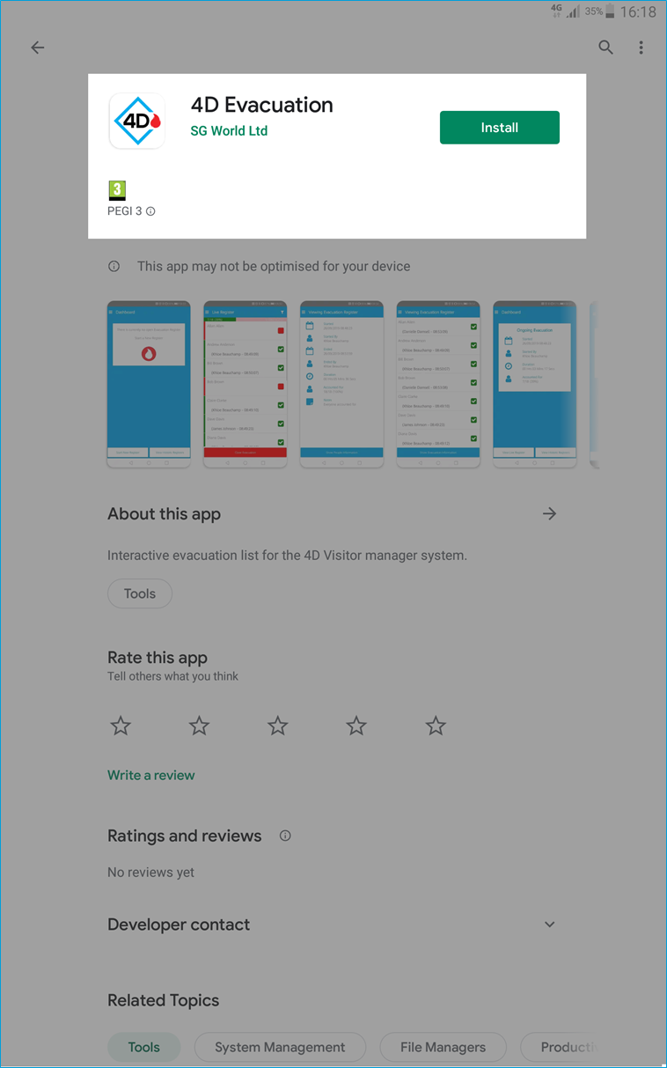Open fourth screenshot with green checklist
The height and width of the screenshot is (1068, 667).
(x=438, y=384)
